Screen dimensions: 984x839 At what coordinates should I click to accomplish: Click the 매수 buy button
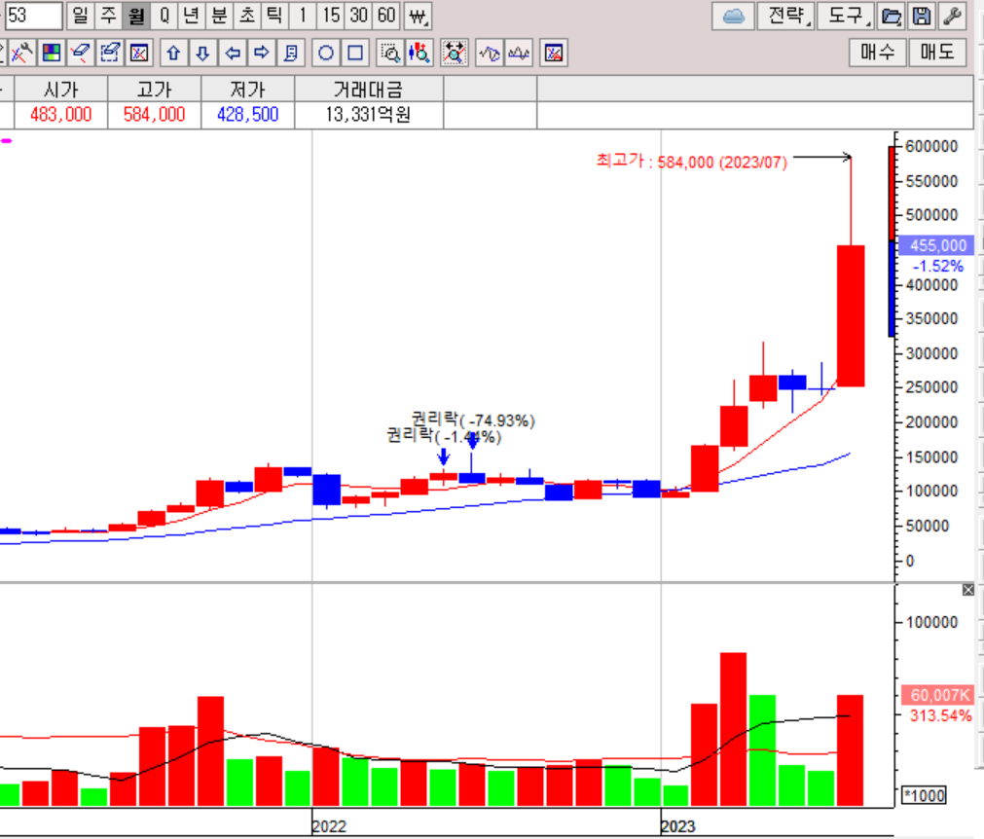[878, 53]
